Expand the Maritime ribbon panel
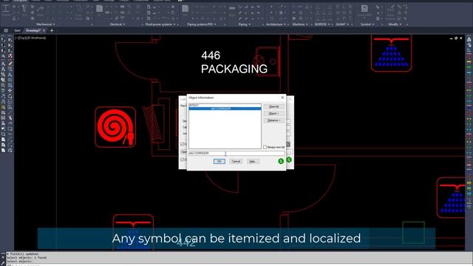This screenshot has width=473, height=266. tap(300, 24)
